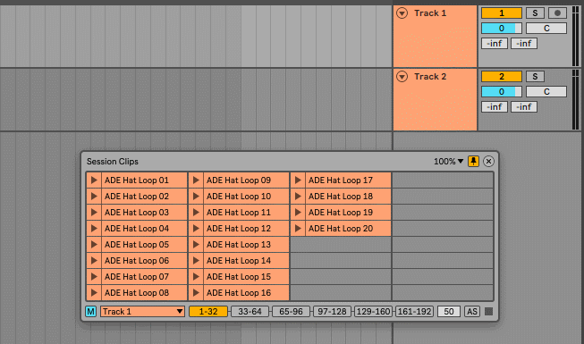Screen dimensions: 584x344
Task: Collapse Track 1 with its fold arrow
Action: pos(402,13)
